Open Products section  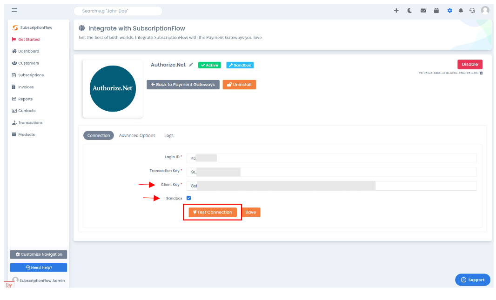tap(23, 135)
